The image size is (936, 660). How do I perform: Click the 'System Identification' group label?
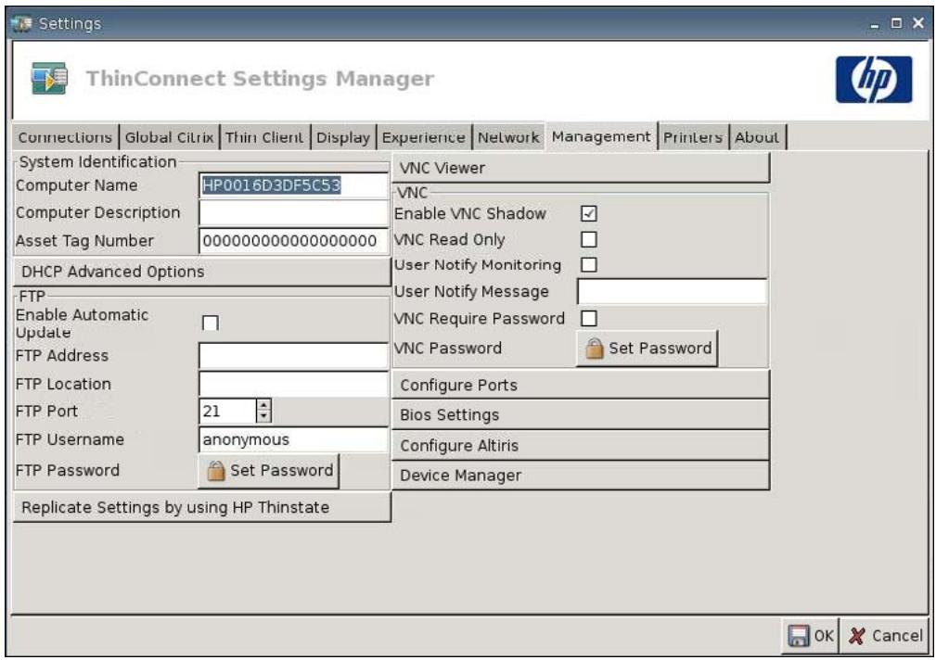pyautogui.click(x=97, y=162)
